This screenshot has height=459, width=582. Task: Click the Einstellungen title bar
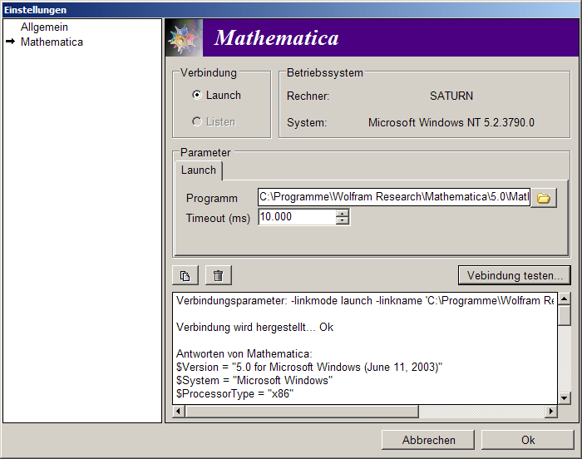click(291, 10)
